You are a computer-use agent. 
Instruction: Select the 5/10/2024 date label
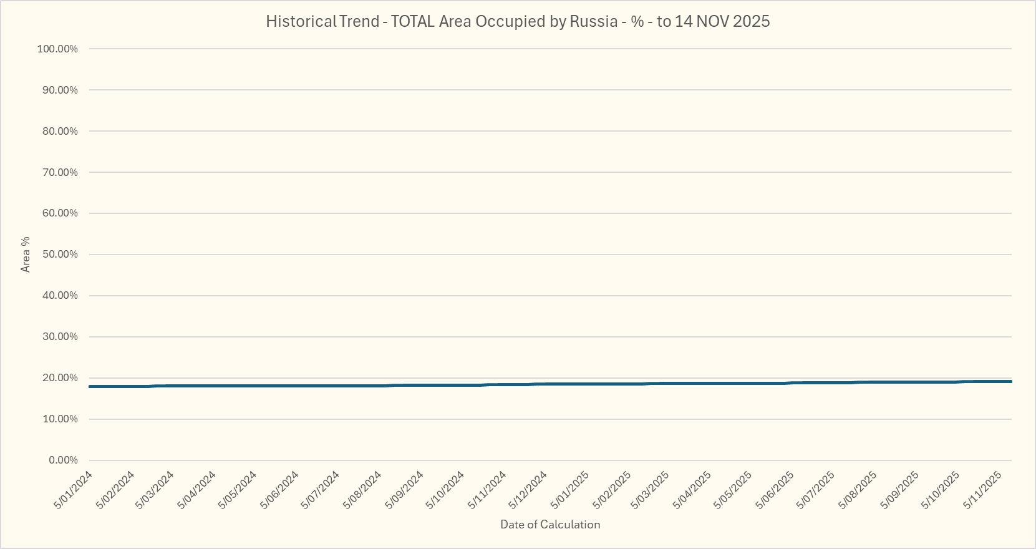pos(445,490)
